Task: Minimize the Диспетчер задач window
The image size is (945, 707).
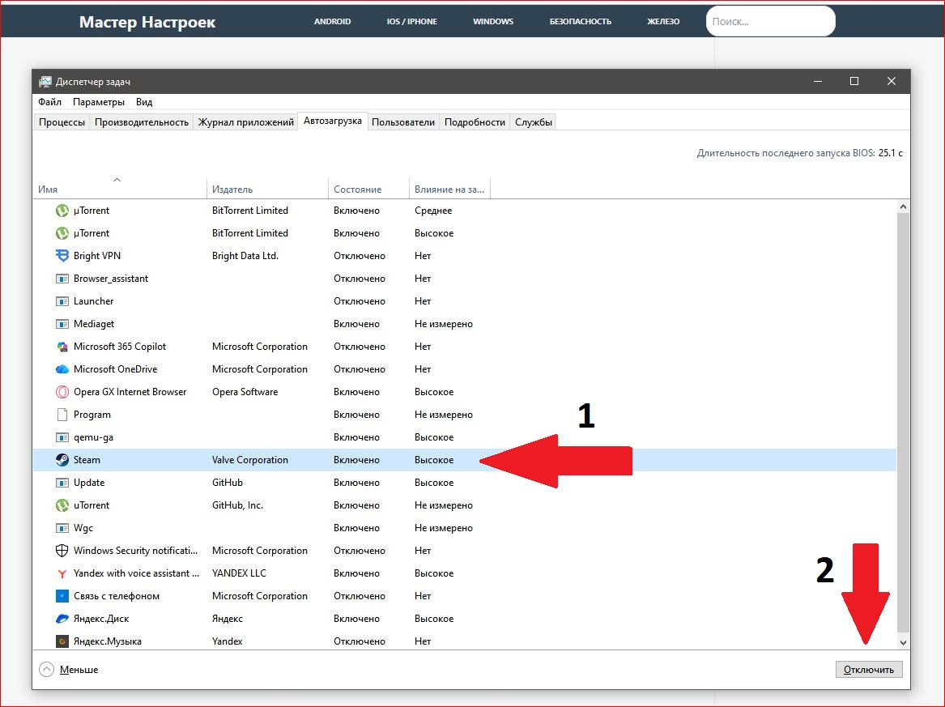Action: (818, 81)
